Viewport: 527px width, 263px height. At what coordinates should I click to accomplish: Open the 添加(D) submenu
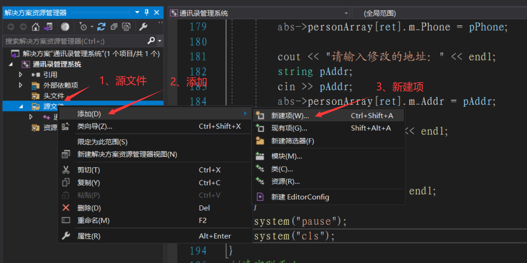pos(155,114)
